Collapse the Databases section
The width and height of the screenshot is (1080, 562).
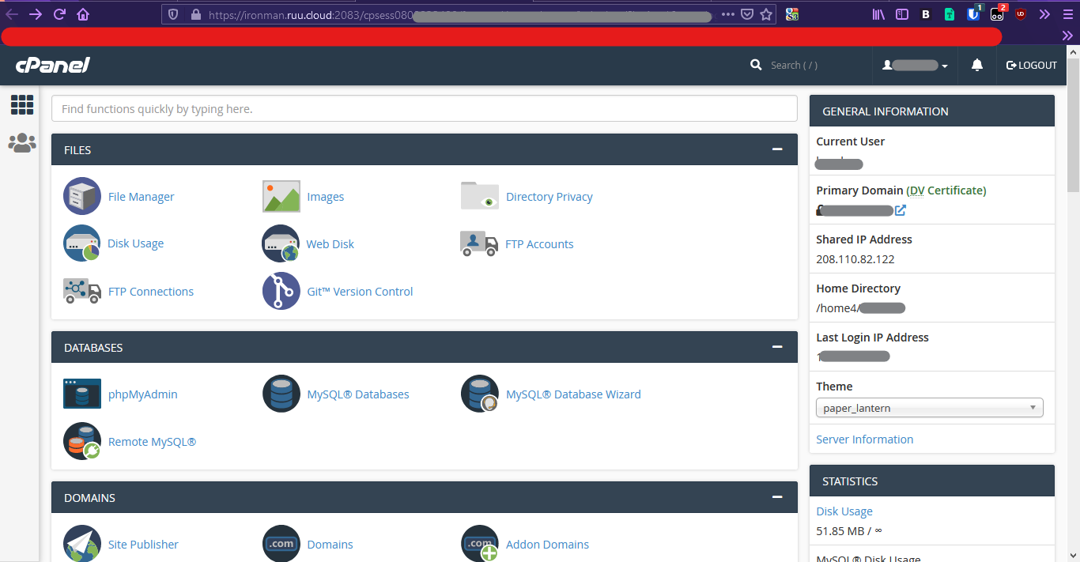point(777,346)
